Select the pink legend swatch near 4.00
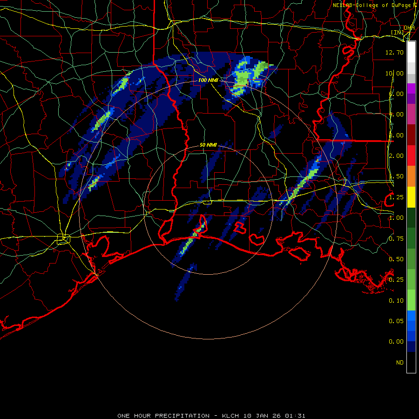 pyautogui.click(x=411, y=114)
